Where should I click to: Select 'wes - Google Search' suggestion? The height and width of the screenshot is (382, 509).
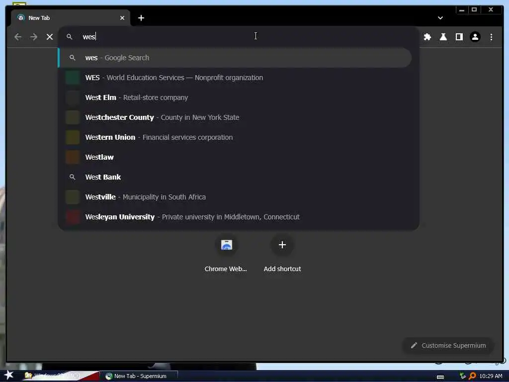pyautogui.click(x=235, y=58)
